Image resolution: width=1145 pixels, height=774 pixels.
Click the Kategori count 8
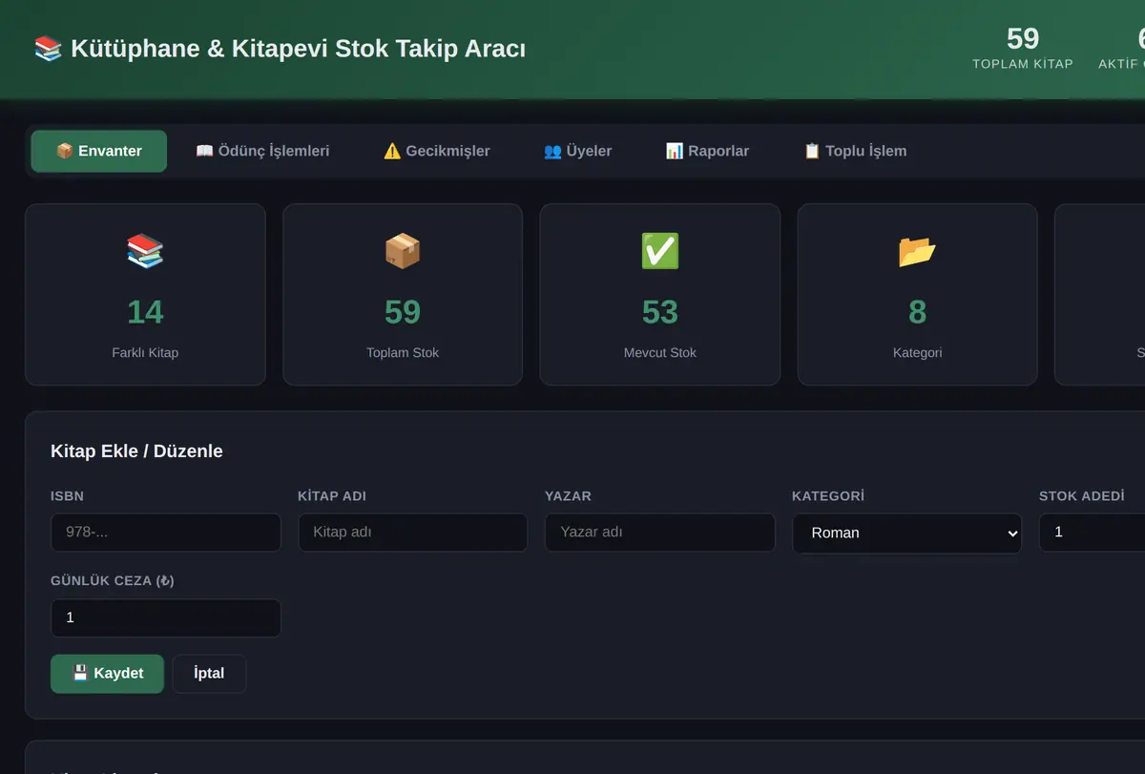point(917,312)
